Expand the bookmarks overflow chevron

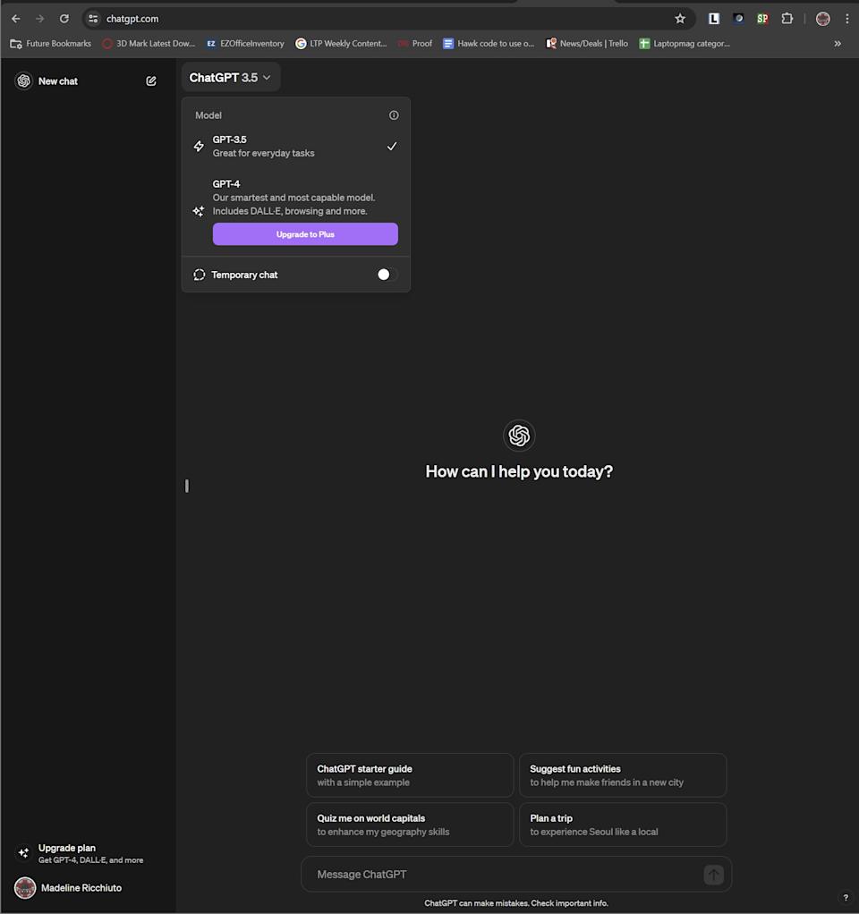pyautogui.click(x=838, y=43)
